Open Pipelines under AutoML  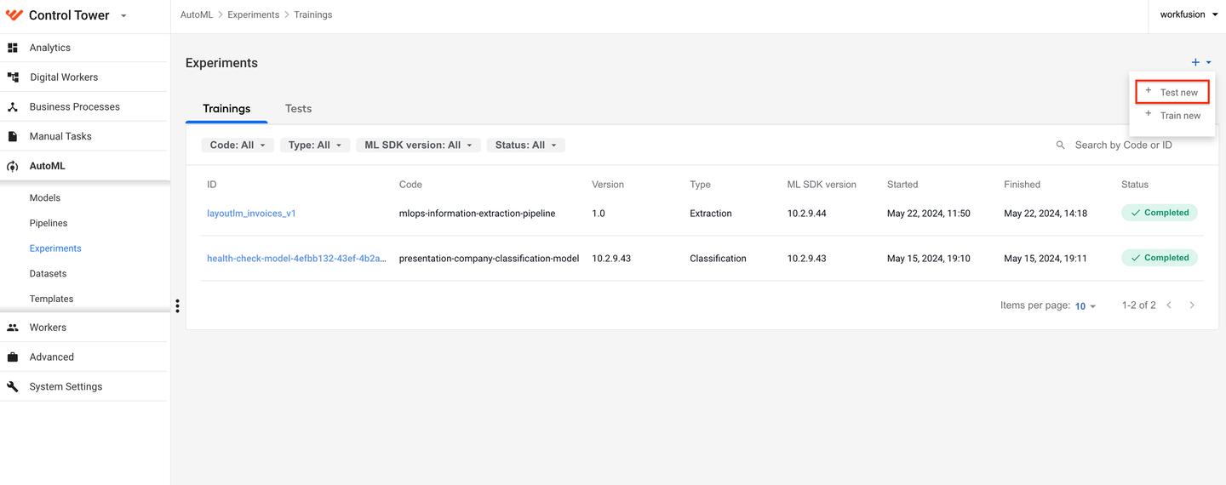point(49,223)
